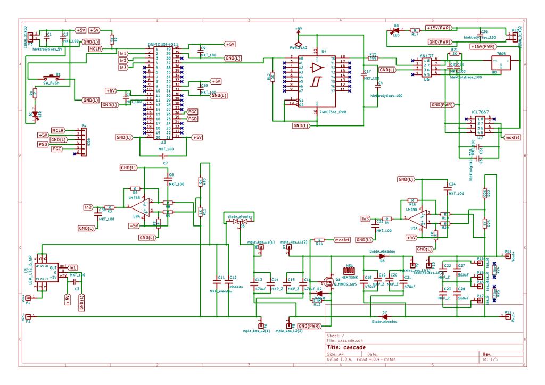Select the ICL7667 driver chip U7

click(x=480, y=125)
